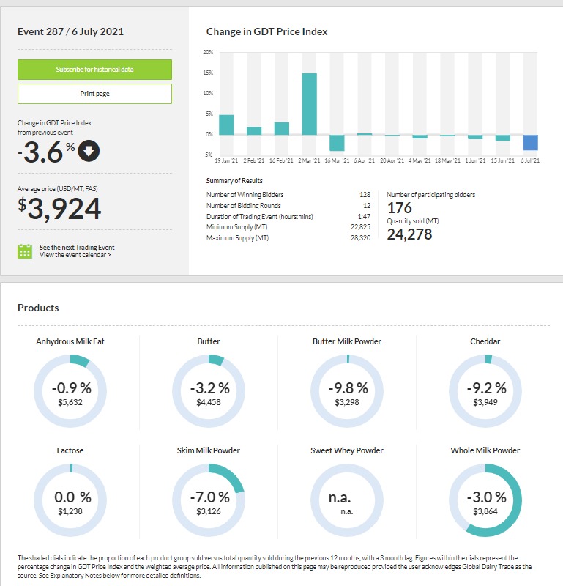The width and height of the screenshot is (563, 586).
Task: Click the 19 Jan '21 chart bar
Action: [x=226, y=125]
